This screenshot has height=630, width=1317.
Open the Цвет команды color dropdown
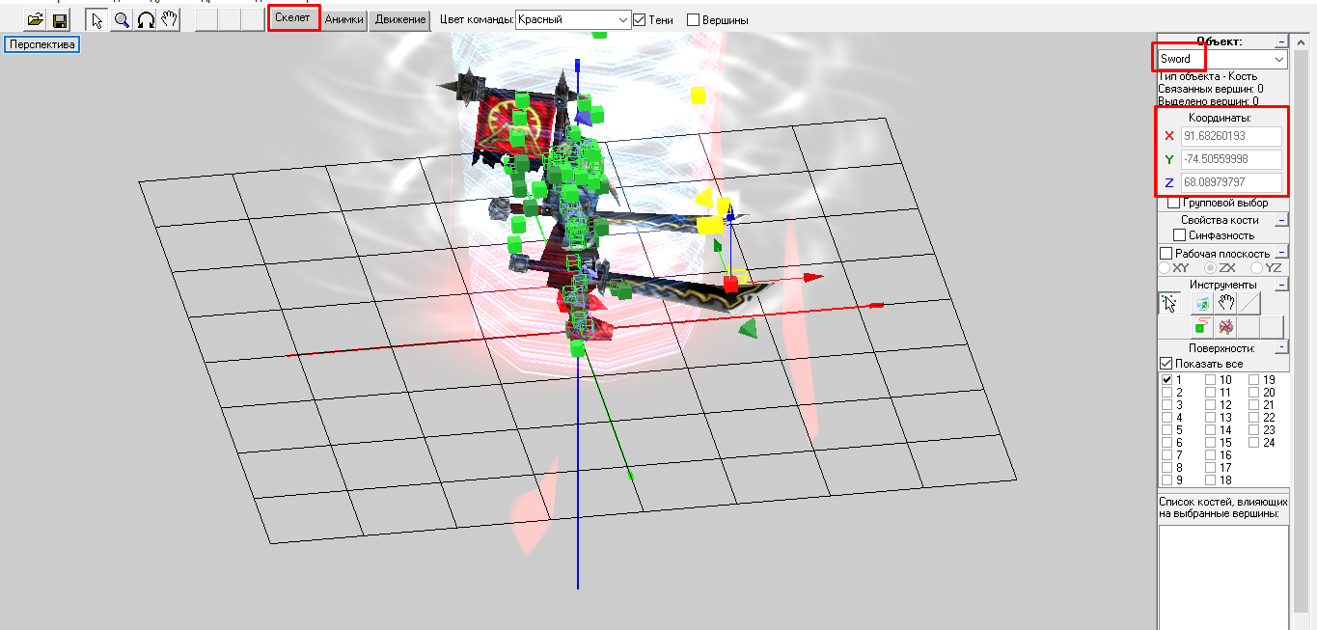574,19
